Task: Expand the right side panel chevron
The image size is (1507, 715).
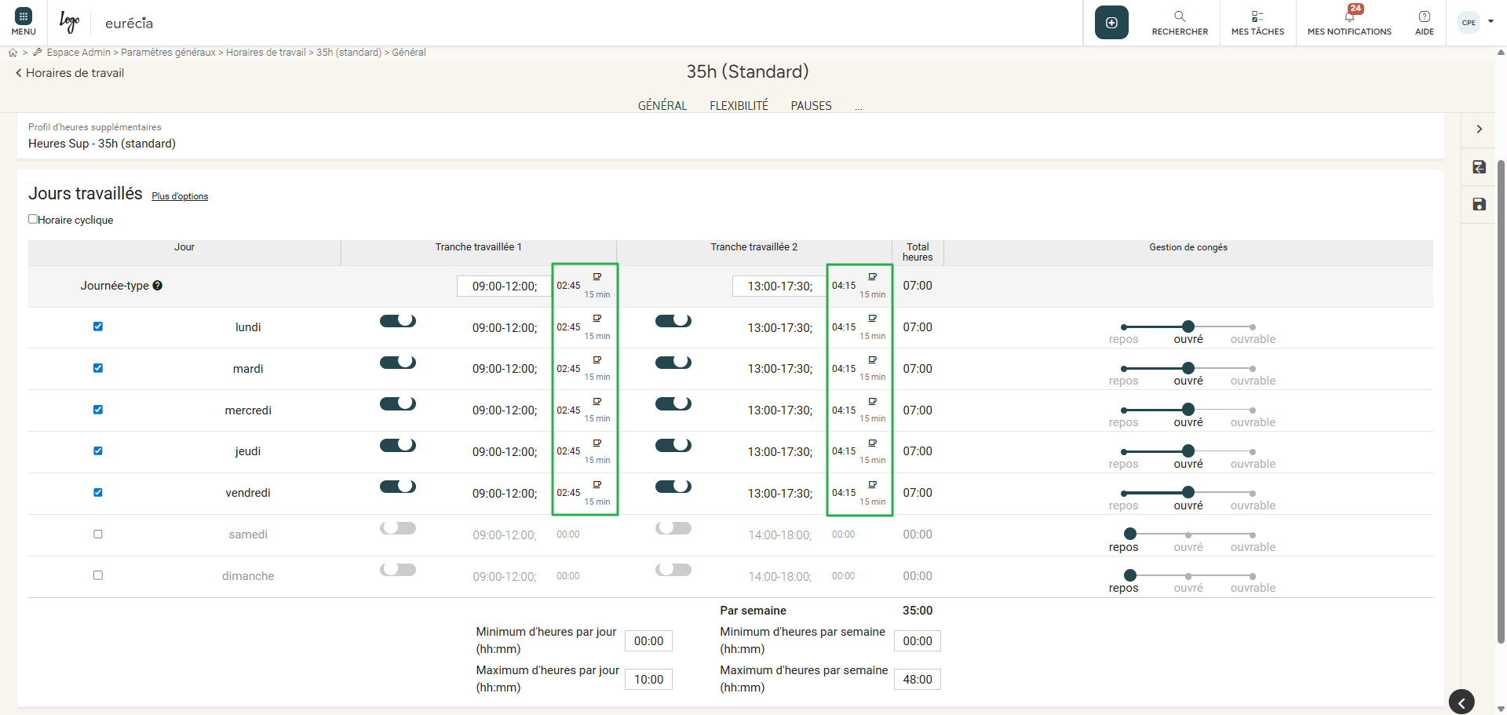Action: (1479, 129)
